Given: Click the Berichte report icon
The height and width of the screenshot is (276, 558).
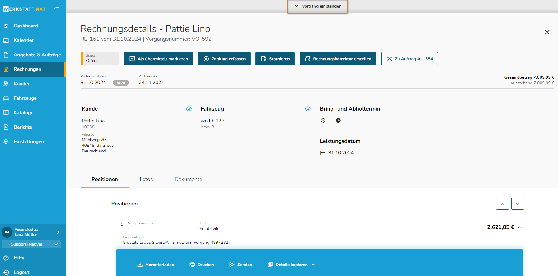Looking at the screenshot, I should [x=6, y=127].
